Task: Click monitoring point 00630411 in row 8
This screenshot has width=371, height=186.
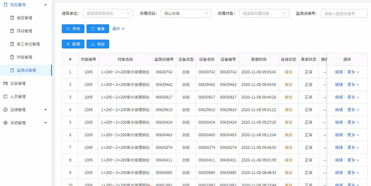Action: (164, 160)
